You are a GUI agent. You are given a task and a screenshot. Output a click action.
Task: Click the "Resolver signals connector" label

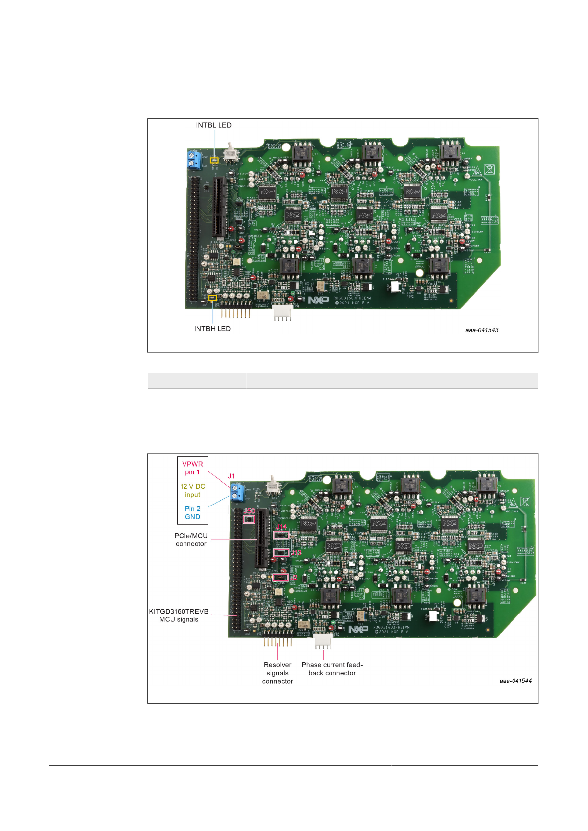click(278, 673)
